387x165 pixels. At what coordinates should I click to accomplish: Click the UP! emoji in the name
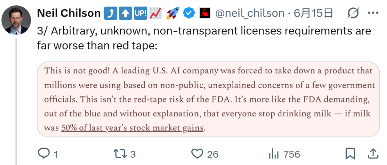[141, 13]
